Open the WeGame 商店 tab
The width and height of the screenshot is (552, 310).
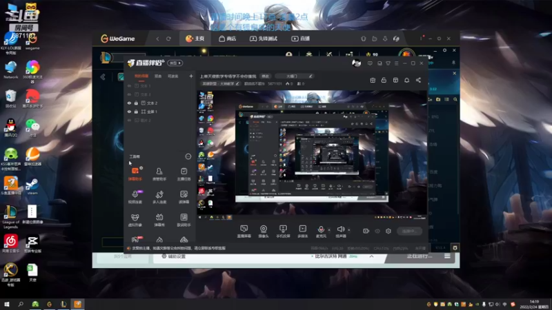[228, 39]
